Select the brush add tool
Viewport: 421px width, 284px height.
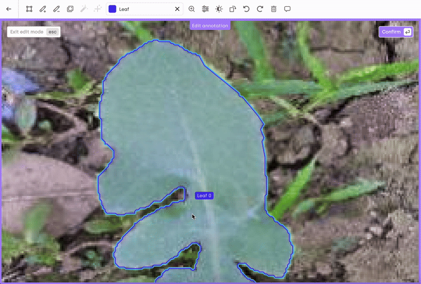(x=43, y=9)
